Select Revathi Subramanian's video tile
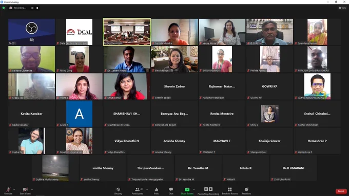Screen dimensions: 349x196 (79, 141)
